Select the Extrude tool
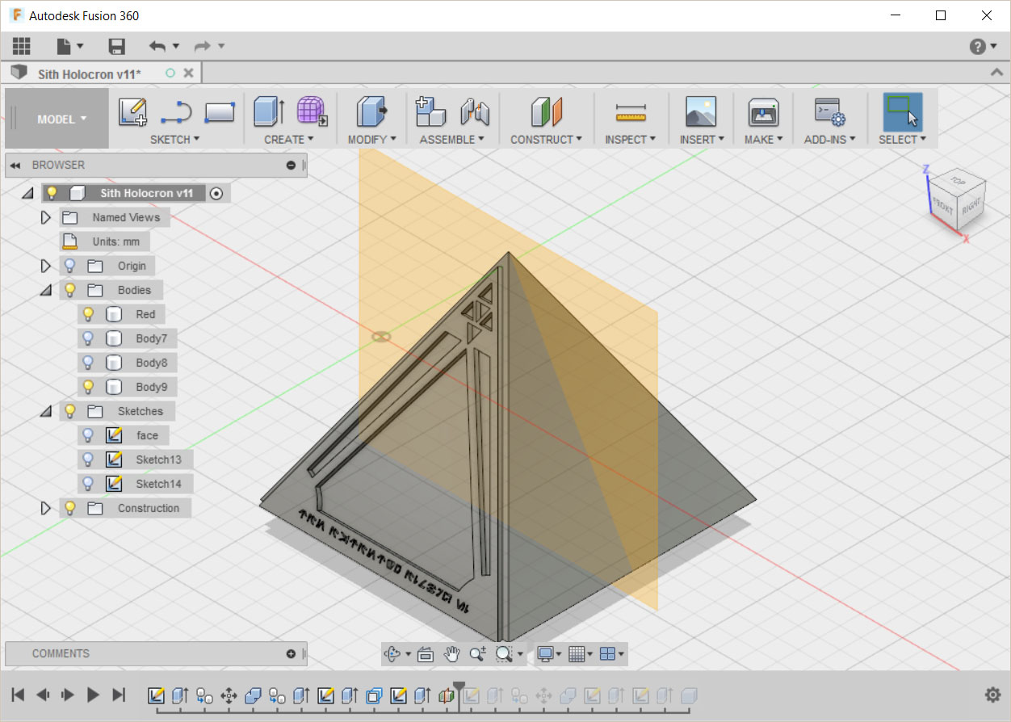Viewport: 1011px width, 722px height. (270, 111)
